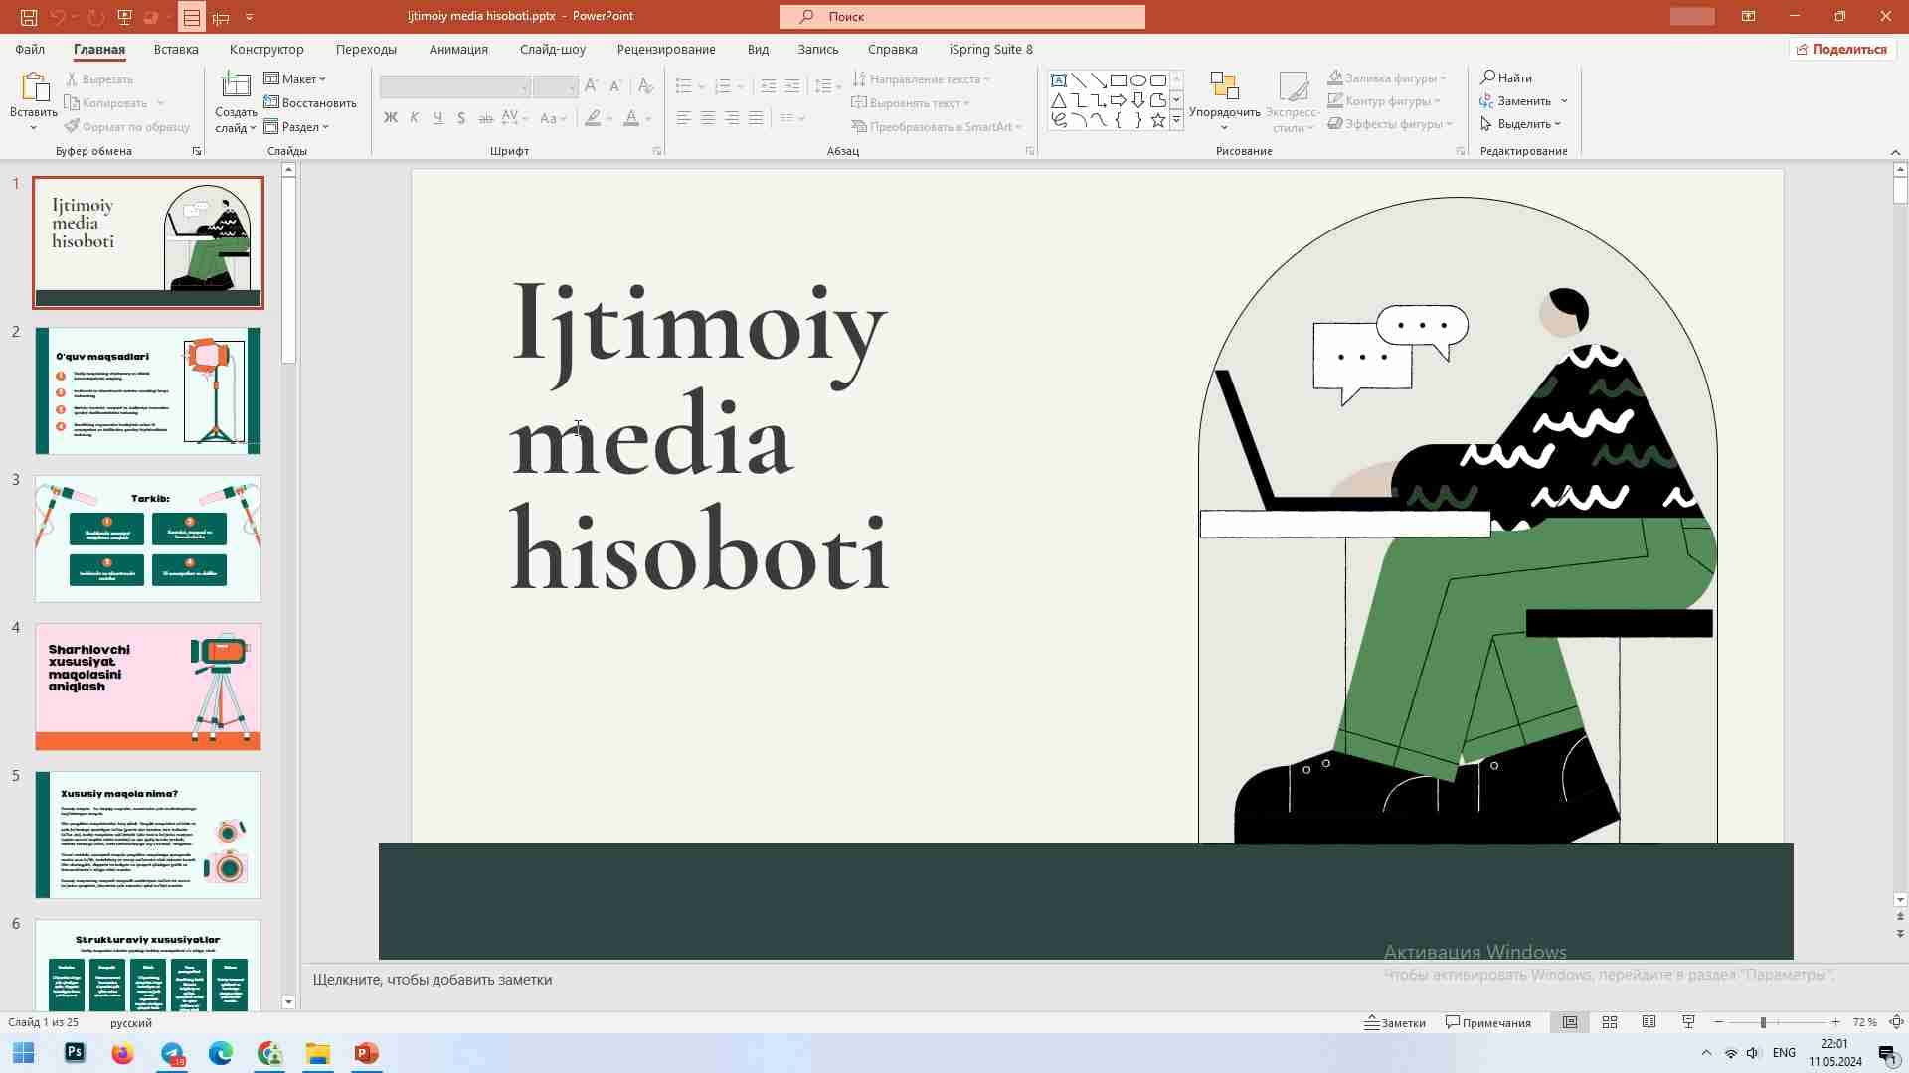1909x1073 pixels.
Task: Click Normal view icon in status bar
Action: point(1570,1022)
